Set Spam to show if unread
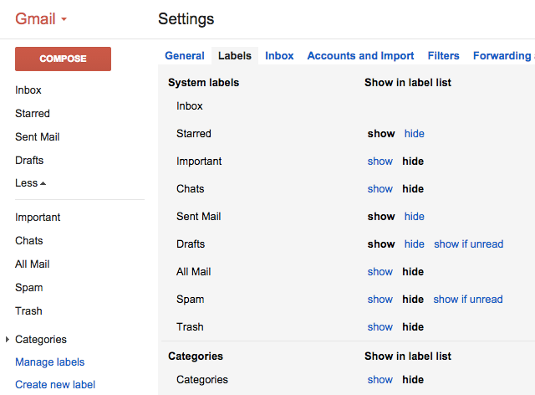The height and width of the screenshot is (395, 535). pos(468,300)
